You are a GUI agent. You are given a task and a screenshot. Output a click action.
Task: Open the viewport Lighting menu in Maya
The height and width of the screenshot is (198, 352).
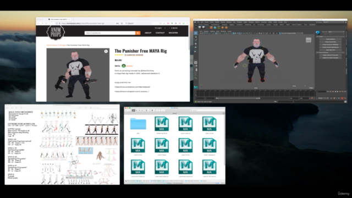tap(212, 31)
